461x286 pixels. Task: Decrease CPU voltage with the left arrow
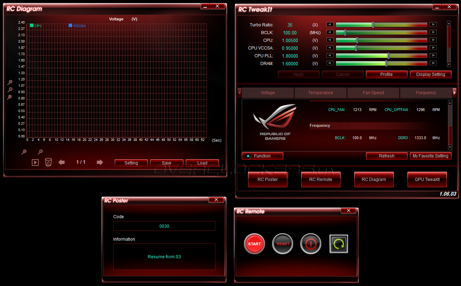330,40
